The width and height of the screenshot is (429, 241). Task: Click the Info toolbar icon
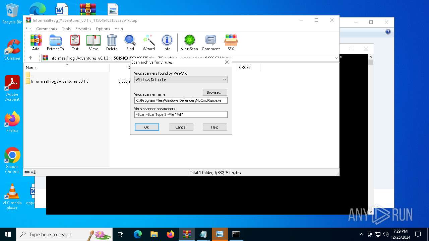click(x=167, y=43)
